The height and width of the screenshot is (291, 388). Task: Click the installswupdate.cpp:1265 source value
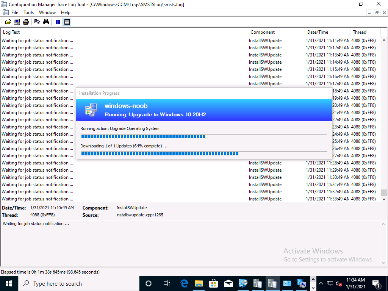[140, 215]
